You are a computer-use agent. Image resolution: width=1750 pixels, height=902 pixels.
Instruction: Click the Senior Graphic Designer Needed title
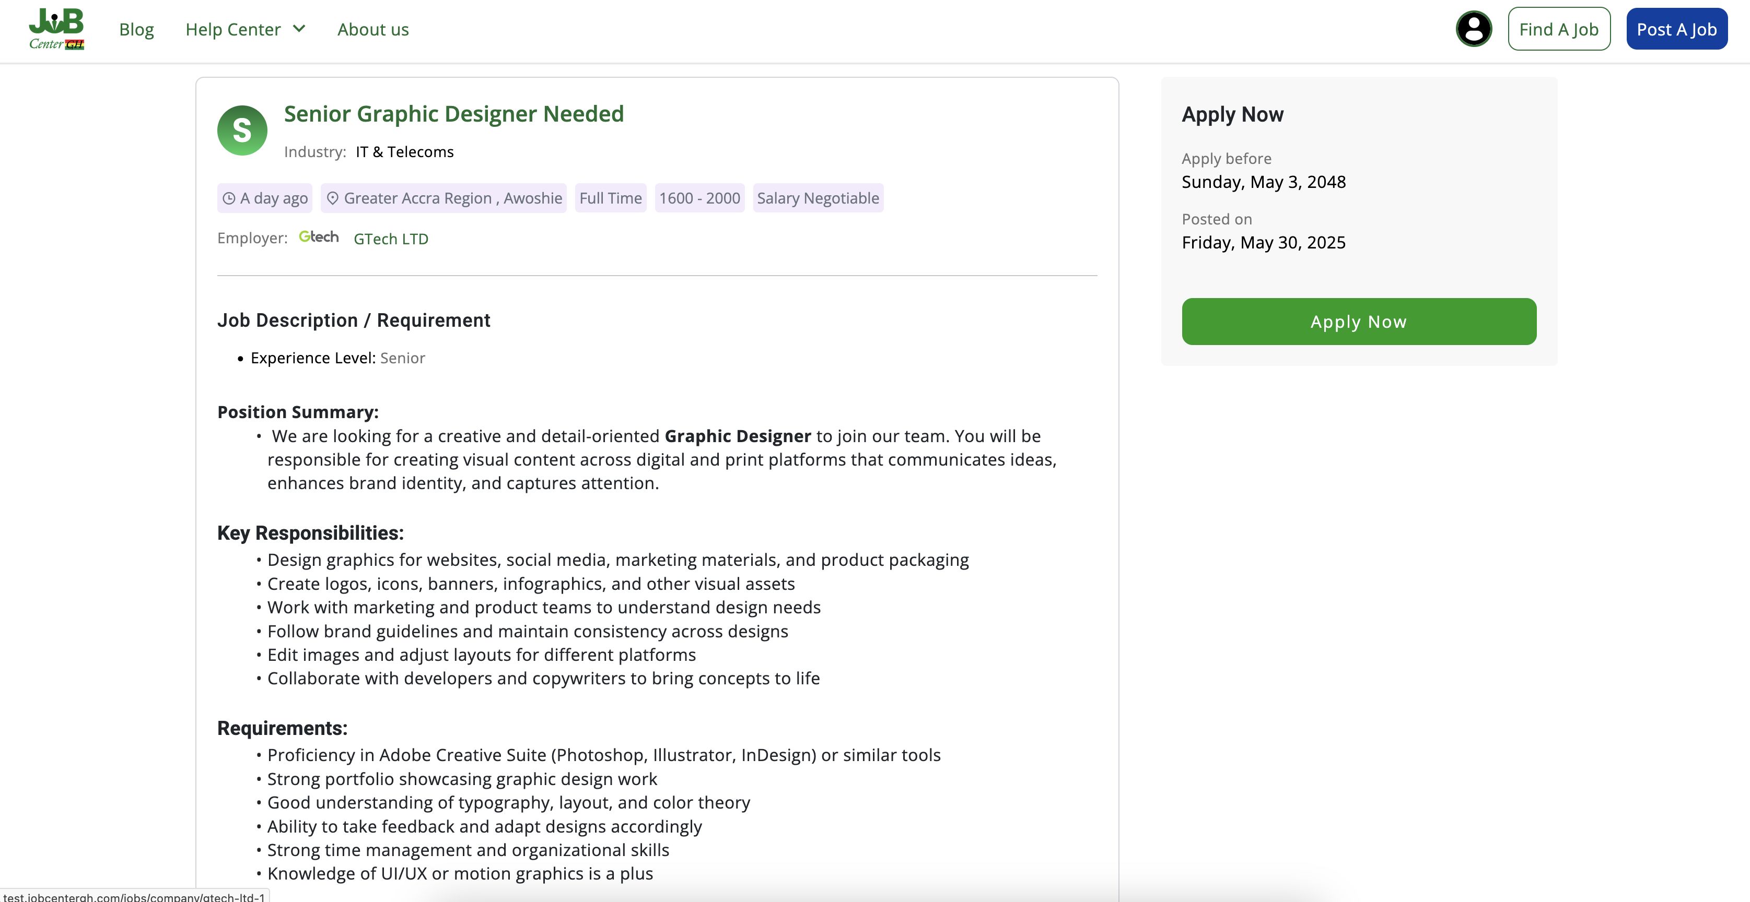[454, 114]
